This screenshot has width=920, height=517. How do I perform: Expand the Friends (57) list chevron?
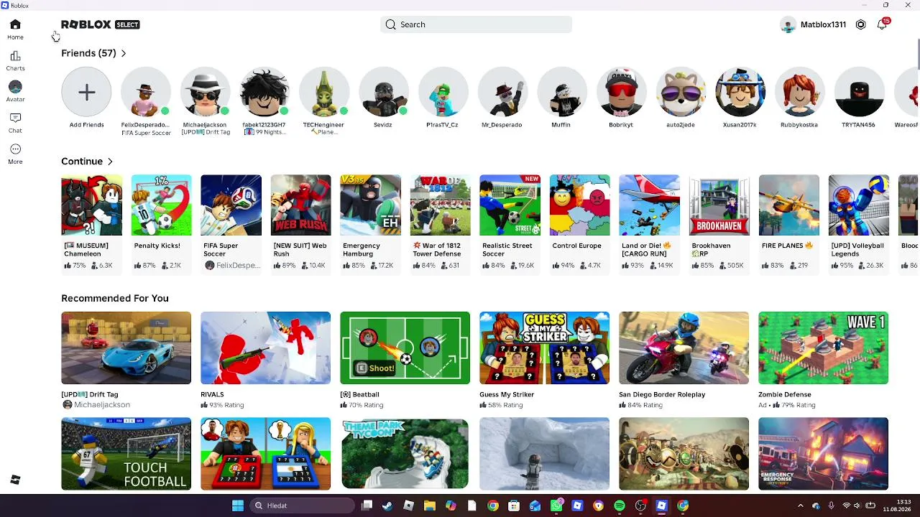point(124,53)
